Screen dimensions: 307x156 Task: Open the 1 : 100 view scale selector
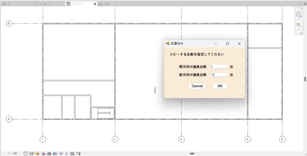(x=13, y=153)
